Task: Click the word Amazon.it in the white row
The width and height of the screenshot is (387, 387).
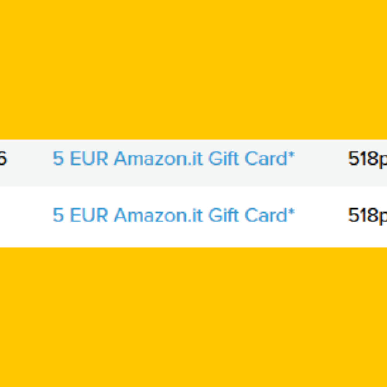Action: point(159,215)
